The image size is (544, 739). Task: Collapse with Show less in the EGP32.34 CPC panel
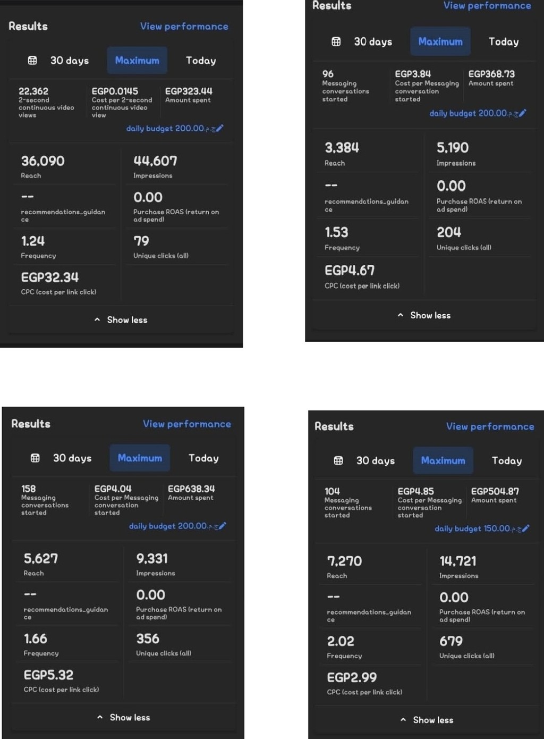(121, 320)
